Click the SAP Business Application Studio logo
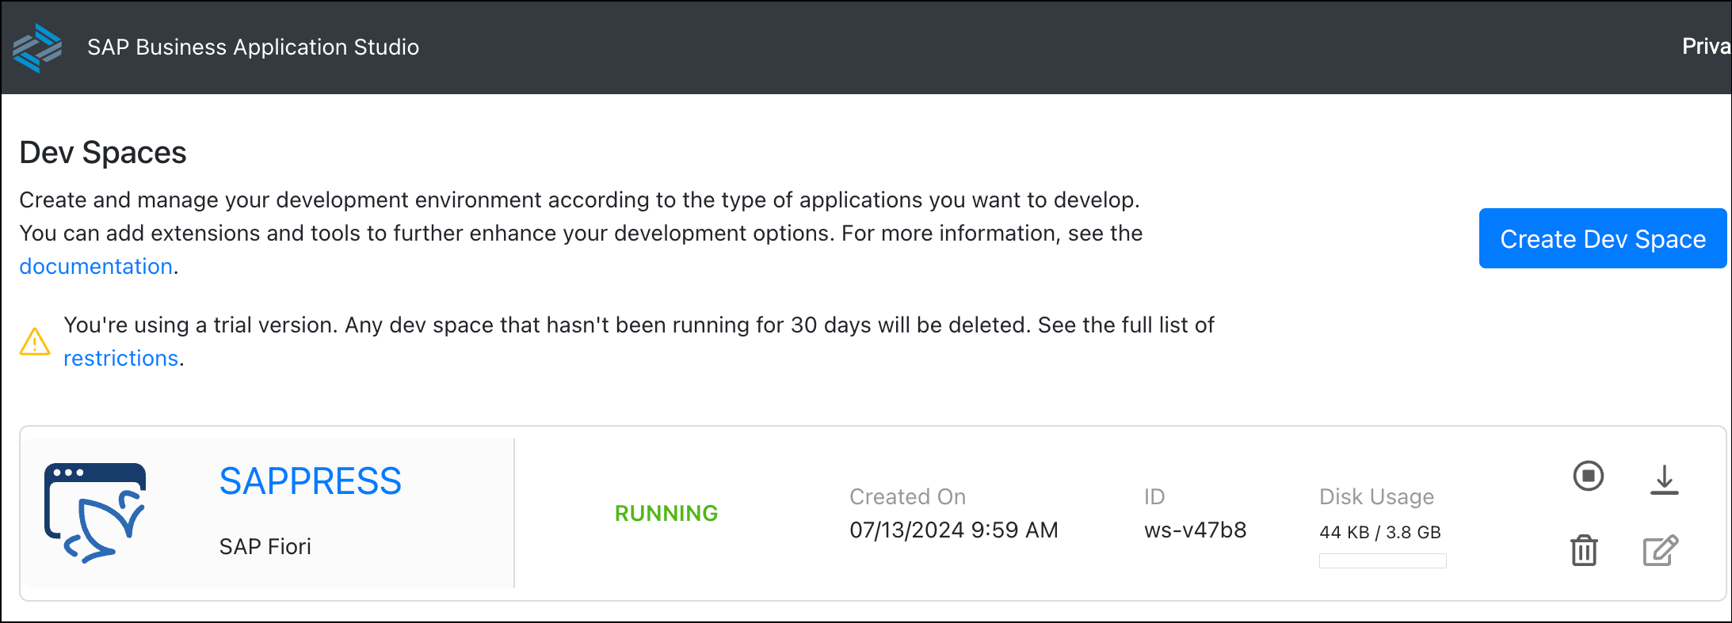This screenshot has width=1732, height=623. [37, 47]
